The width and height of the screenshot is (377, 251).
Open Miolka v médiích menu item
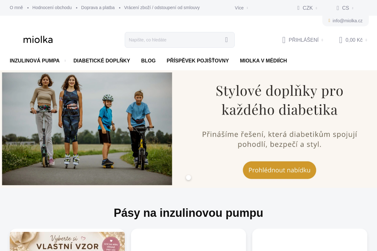(263, 61)
